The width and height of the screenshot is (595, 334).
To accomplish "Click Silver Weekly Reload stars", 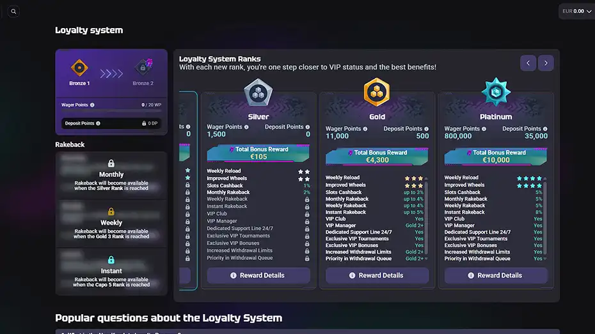I will click(x=303, y=172).
